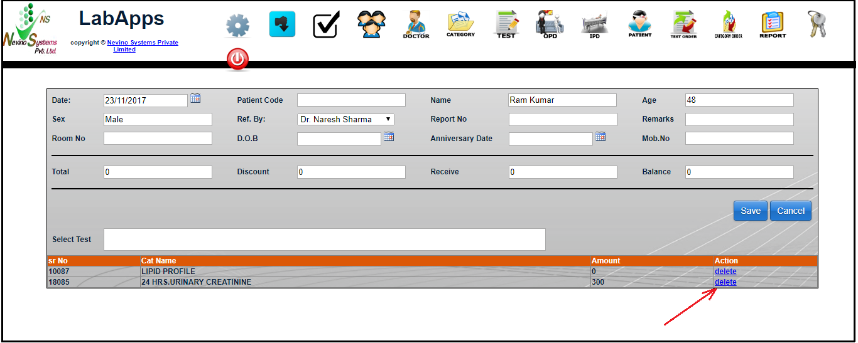Open the calendar picker next to Date
Screen dimensions: 858x343
pos(195,98)
